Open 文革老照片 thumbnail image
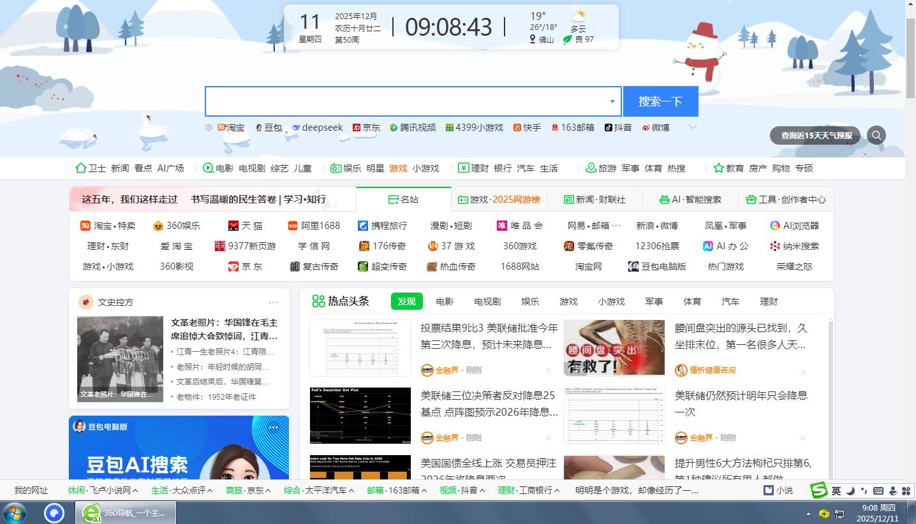The height and width of the screenshot is (524, 916). 120,359
